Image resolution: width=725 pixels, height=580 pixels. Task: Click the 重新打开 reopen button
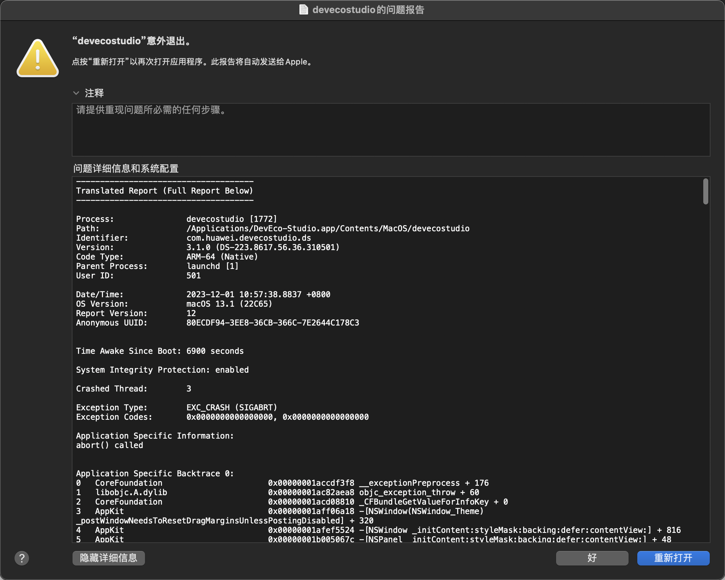coord(673,558)
